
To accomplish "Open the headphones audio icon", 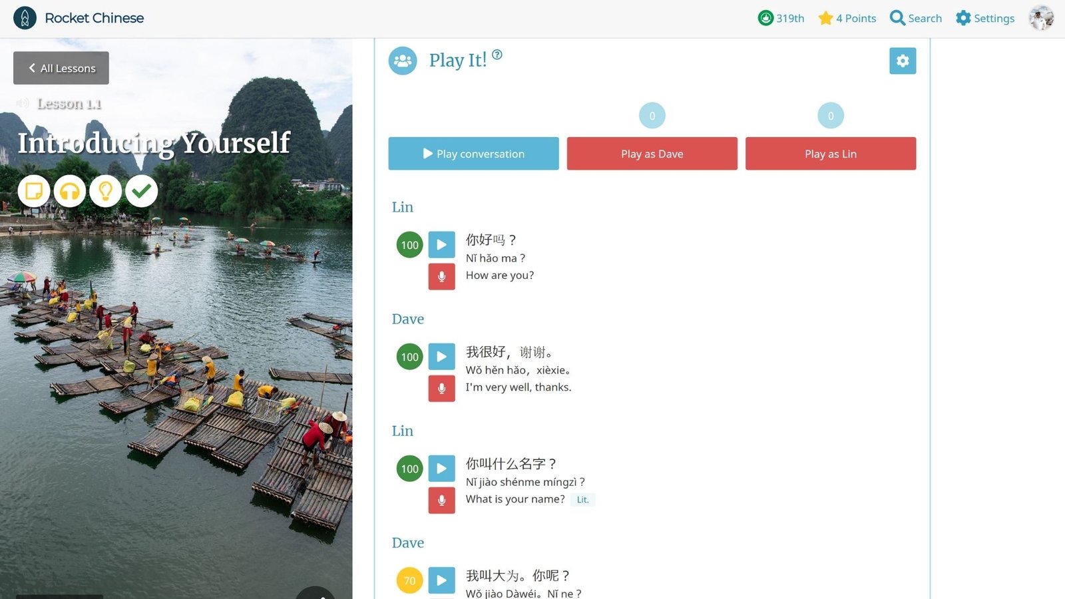I will point(70,191).
